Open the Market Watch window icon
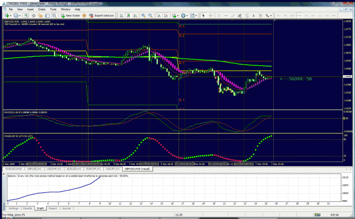 tap(27, 16)
